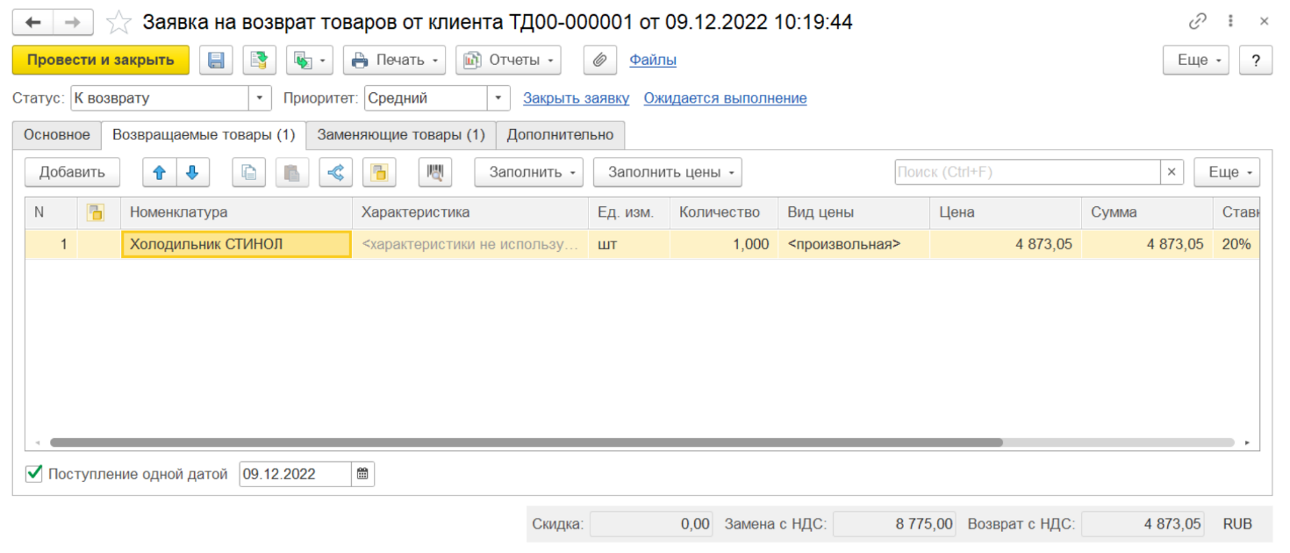Click the save document diskette icon
Image resolution: width=1290 pixels, height=553 pixels.
pos(216,61)
